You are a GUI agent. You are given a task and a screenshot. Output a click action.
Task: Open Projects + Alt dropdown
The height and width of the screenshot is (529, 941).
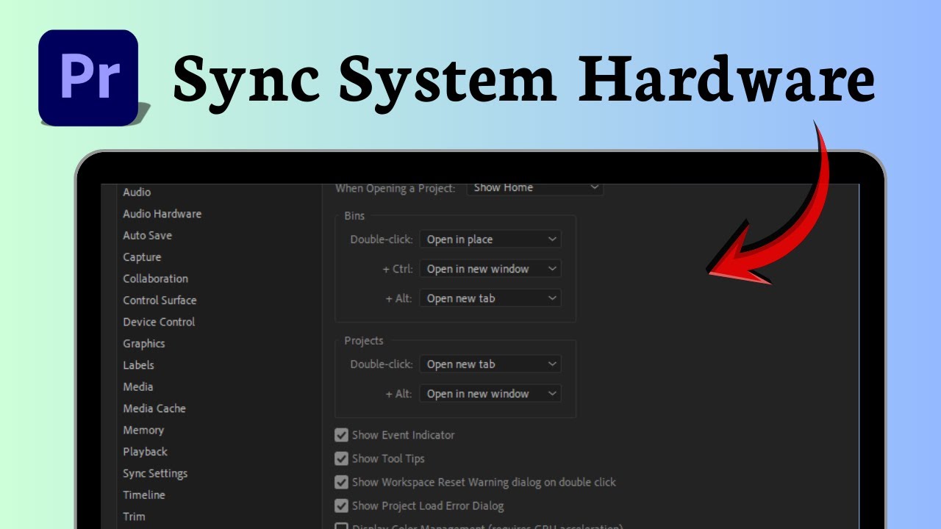click(490, 394)
